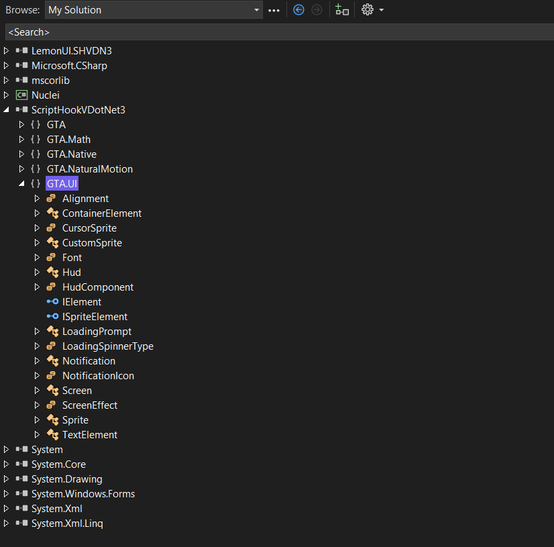Click the LoadingPrompt class icon
Screen dimensions: 554x547
point(52,332)
